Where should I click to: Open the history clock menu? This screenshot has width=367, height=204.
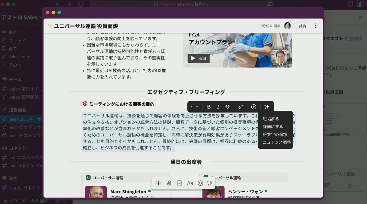[x=81, y=4]
